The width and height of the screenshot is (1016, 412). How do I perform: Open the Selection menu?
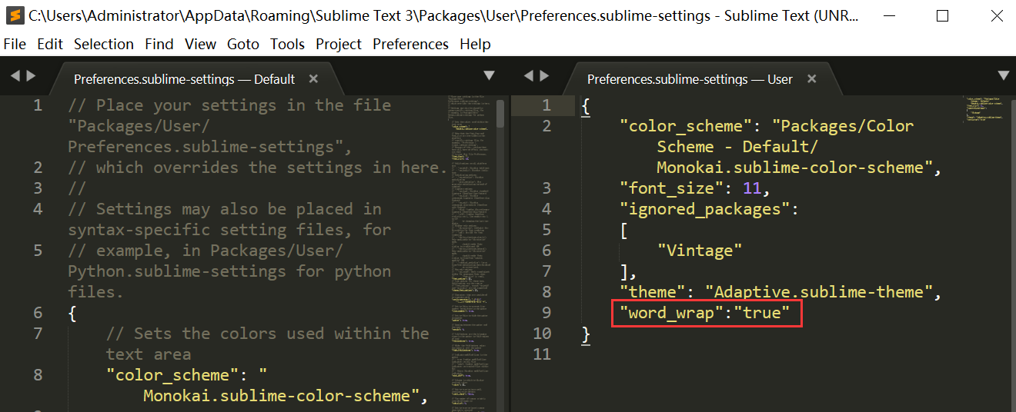(x=104, y=44)
